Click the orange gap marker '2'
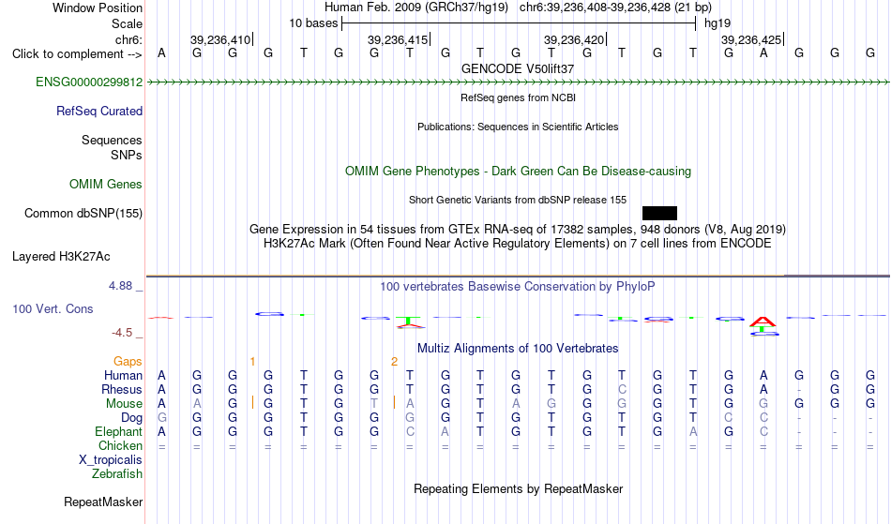Image resolution: width=891 pixels, height=524 pixels. point(394,362)
